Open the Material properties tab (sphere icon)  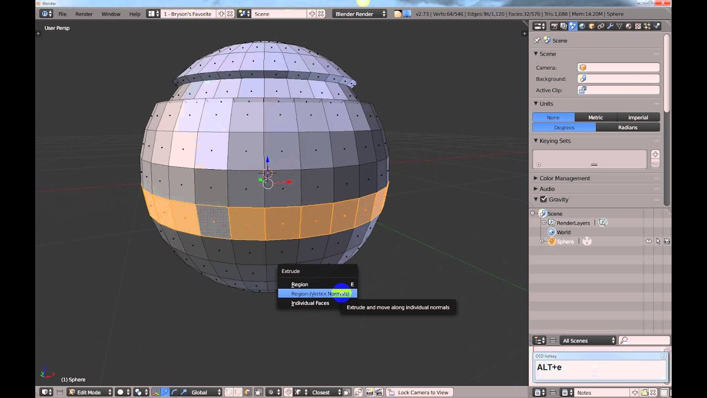click(629, 26)
